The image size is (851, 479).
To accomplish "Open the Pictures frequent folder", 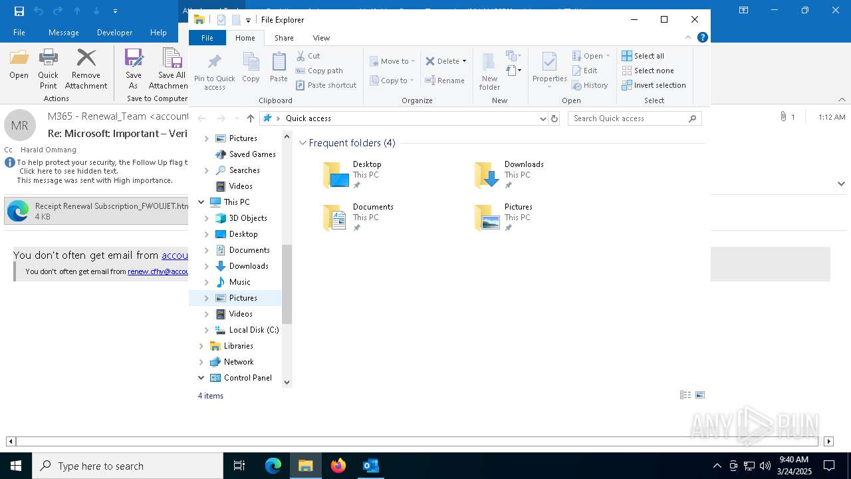I will (x=504, y=218).
